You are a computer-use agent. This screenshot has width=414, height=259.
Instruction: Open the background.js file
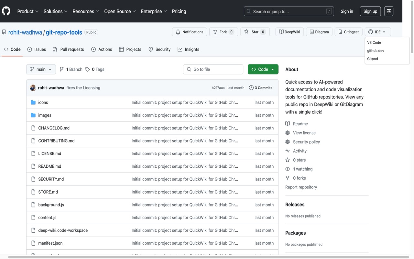(51, 205)
